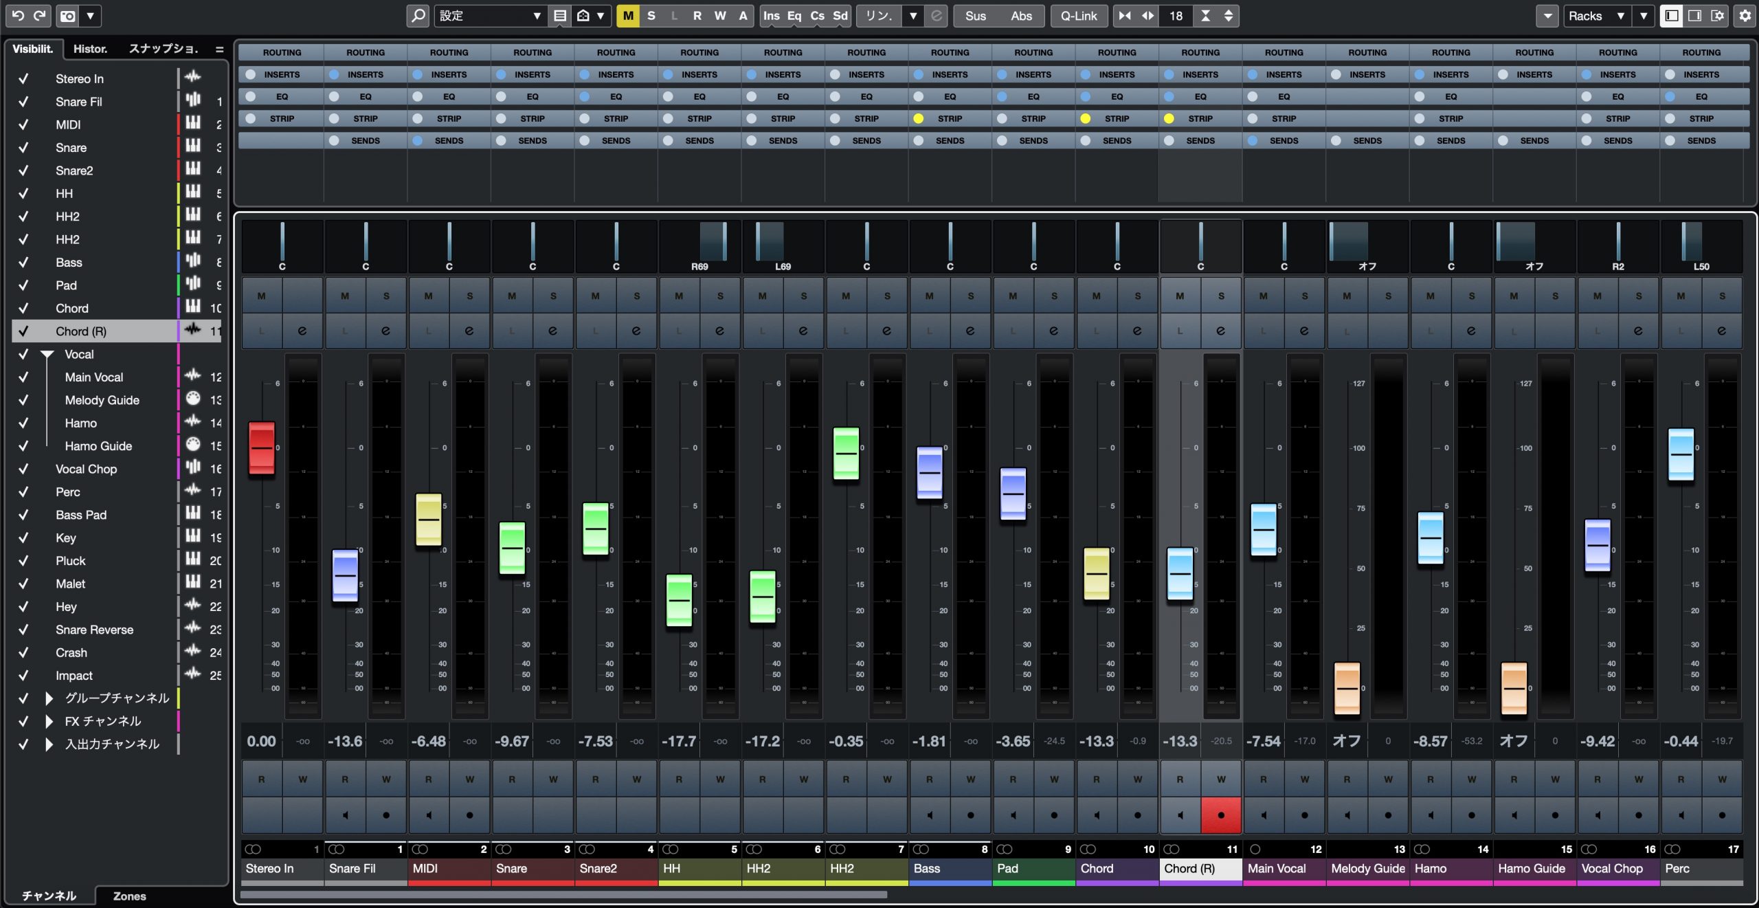
Task: Click the increase channel width icon
Action: pos(1148,15)
